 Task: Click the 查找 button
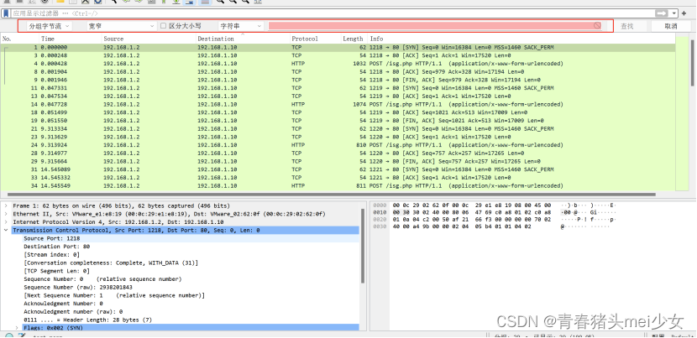[626, 26]
